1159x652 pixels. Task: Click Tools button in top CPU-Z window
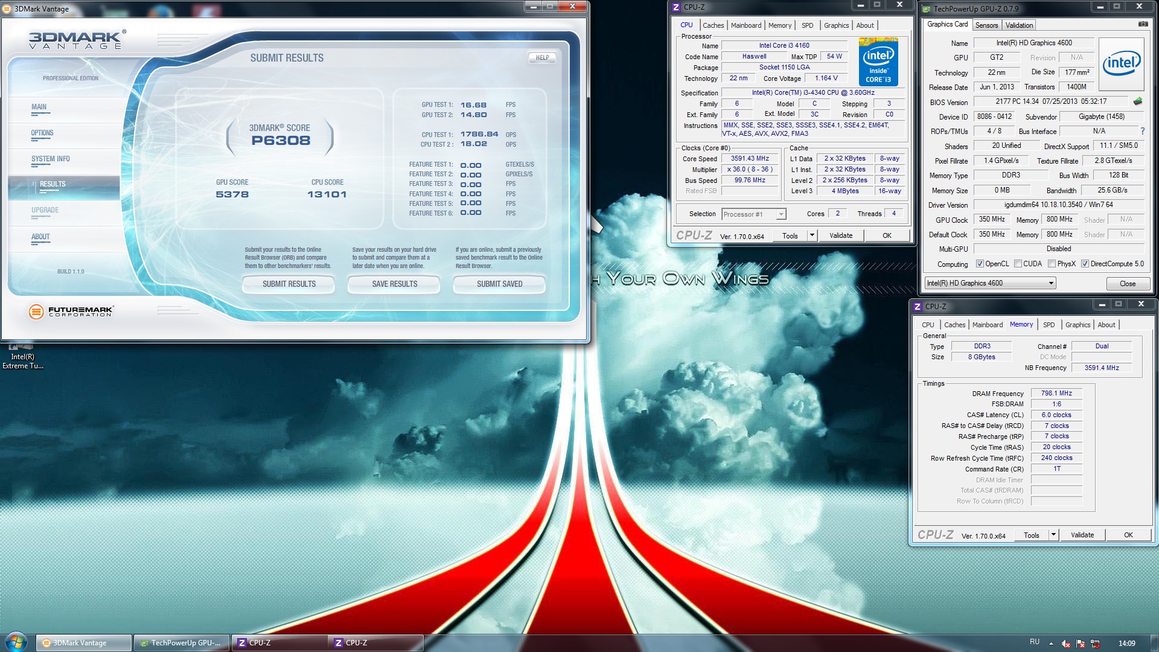[x=790, y=235]
